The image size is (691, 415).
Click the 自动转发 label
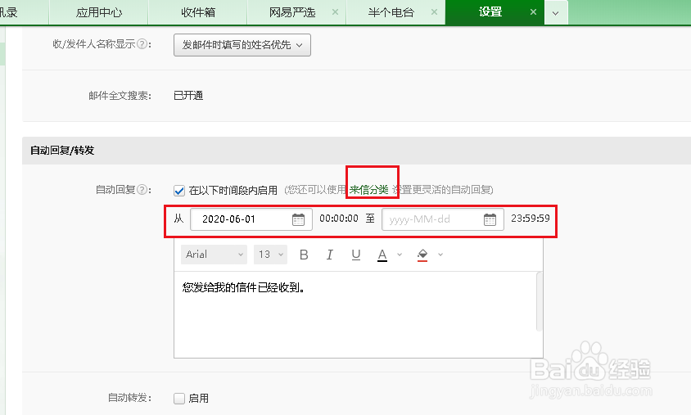click(x=130, y=398)
